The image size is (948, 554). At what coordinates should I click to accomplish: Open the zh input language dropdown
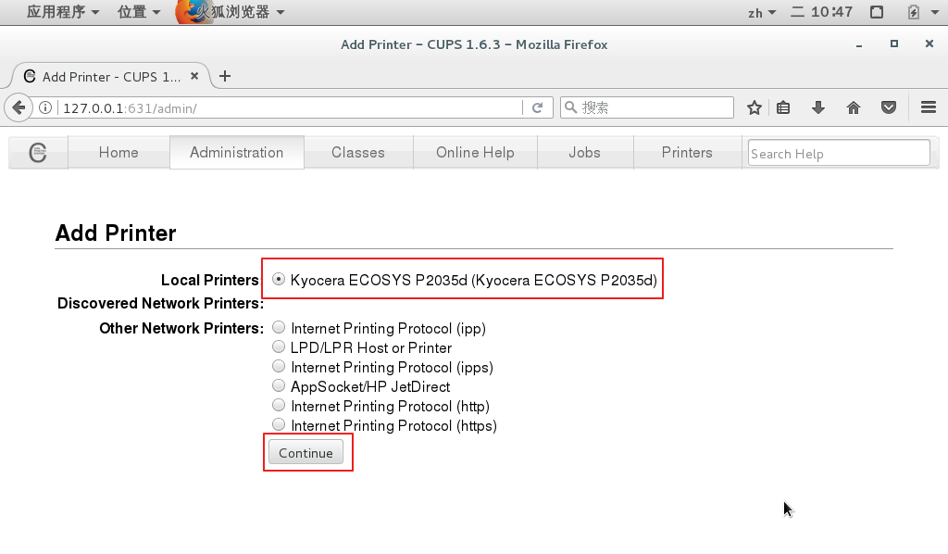click(761, 12)
